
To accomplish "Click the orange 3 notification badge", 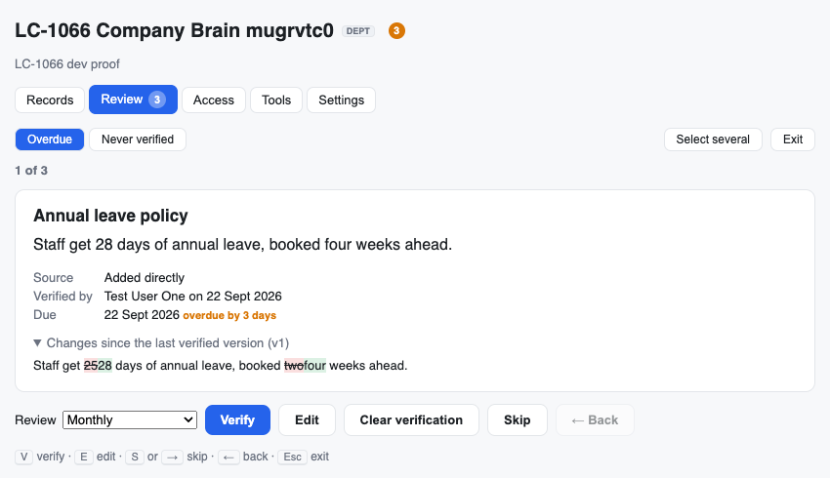I will click(396, 30).
